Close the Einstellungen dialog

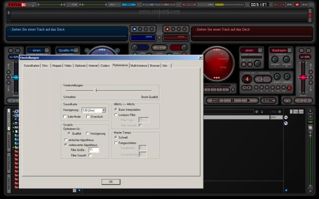point(201,58)
